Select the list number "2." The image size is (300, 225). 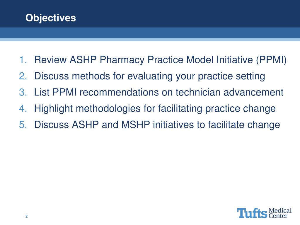point(23,76)
